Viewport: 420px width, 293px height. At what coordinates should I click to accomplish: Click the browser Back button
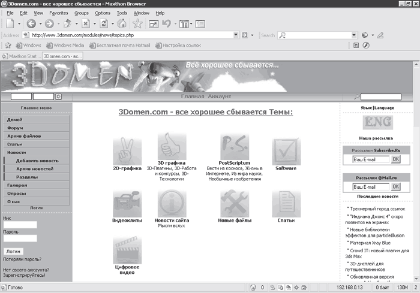31,24
